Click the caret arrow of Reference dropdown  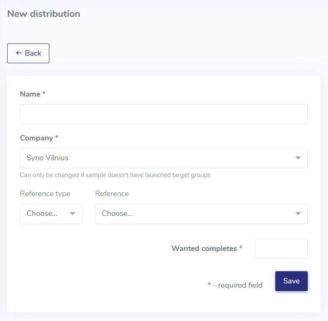[x=298, y=214]
